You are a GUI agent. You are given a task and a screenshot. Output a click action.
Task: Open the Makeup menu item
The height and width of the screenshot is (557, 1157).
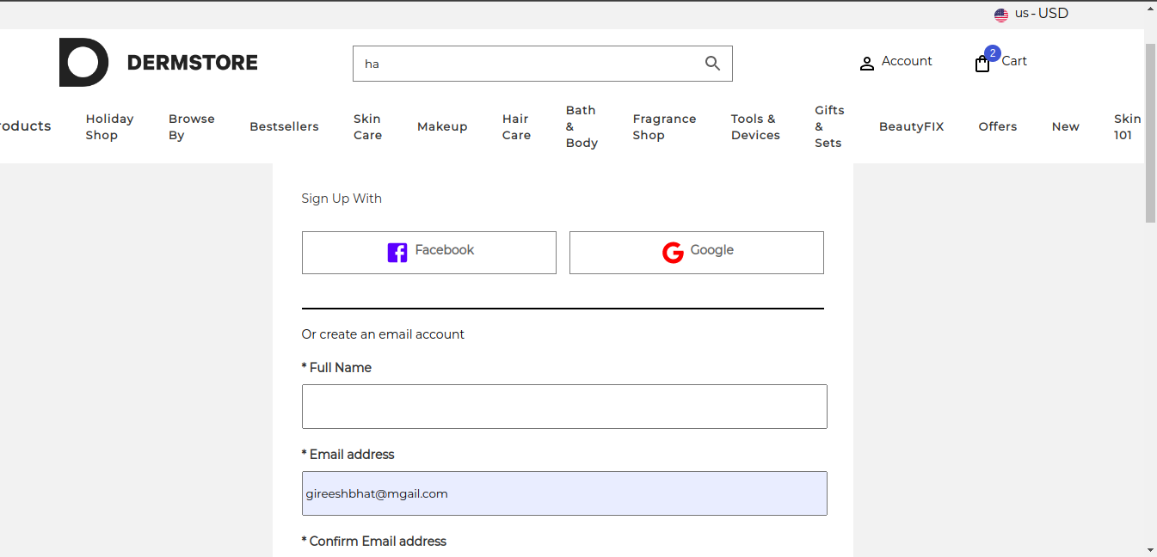click(x=442, y=126)
